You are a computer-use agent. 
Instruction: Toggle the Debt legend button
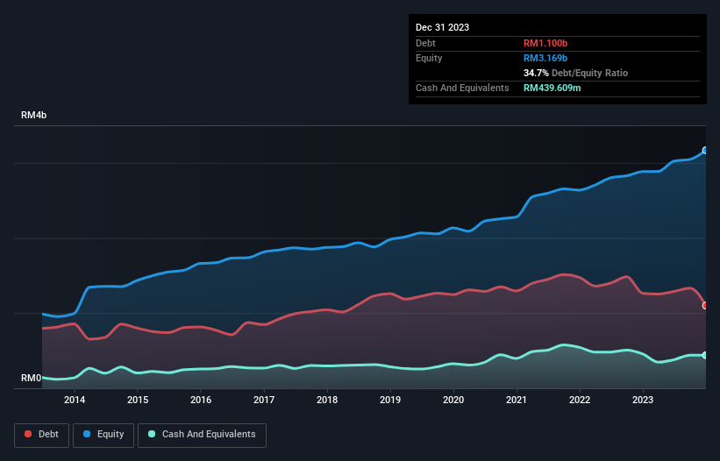[x=42, y=435]
